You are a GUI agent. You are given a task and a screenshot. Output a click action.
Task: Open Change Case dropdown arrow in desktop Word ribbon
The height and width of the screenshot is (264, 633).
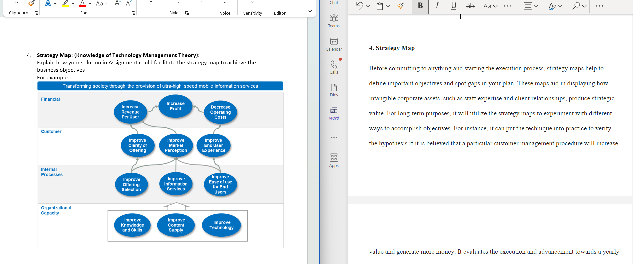tap(106, 3)
